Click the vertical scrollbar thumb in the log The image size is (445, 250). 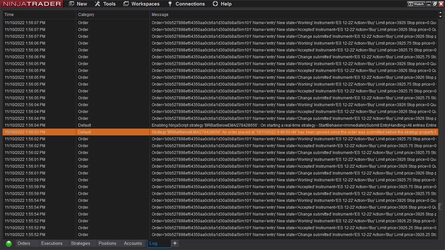point(440,206)
